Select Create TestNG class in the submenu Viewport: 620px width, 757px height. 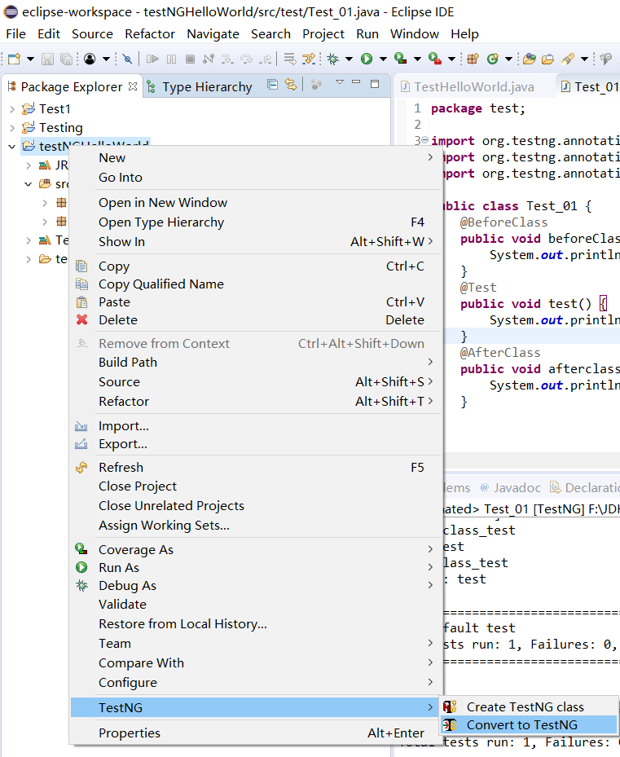click(x=529, y=706)
